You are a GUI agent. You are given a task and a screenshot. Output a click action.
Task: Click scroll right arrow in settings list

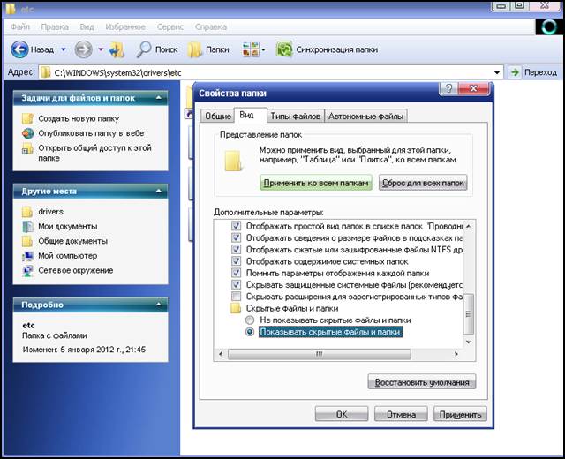pyautogui.click(x=456, y=354)
